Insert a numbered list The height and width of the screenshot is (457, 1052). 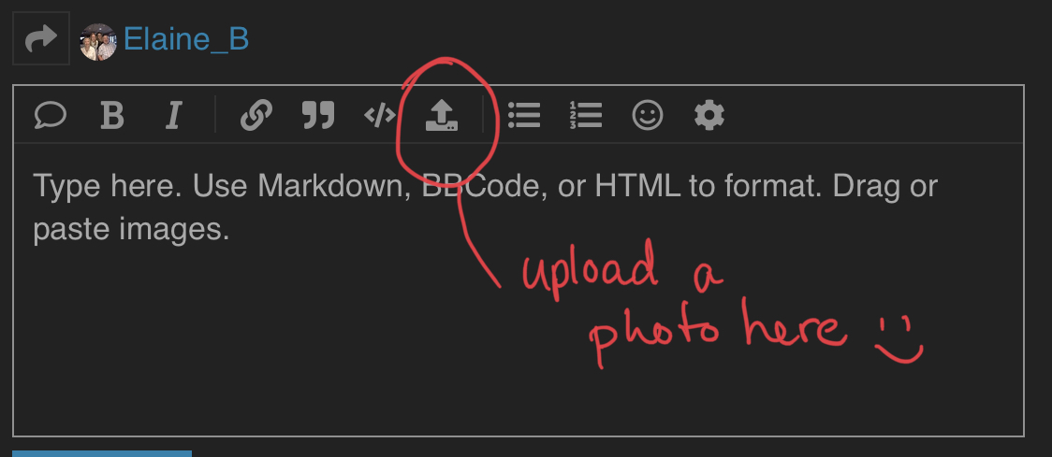[586, 115]
